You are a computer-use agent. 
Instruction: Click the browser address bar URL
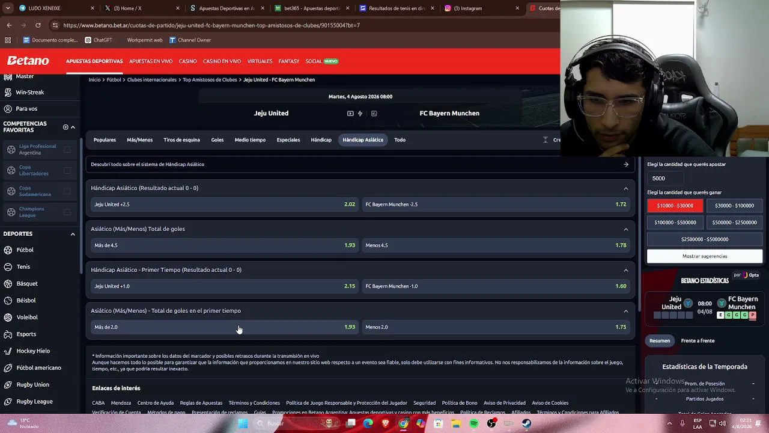[x=211, y=25]
